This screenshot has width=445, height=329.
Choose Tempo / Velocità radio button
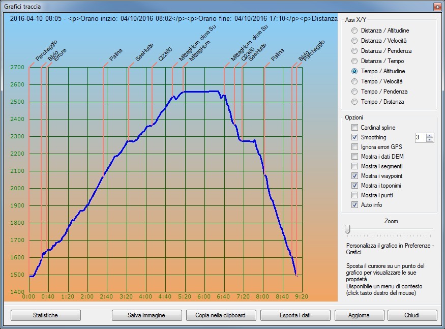[x=354, y=81]
